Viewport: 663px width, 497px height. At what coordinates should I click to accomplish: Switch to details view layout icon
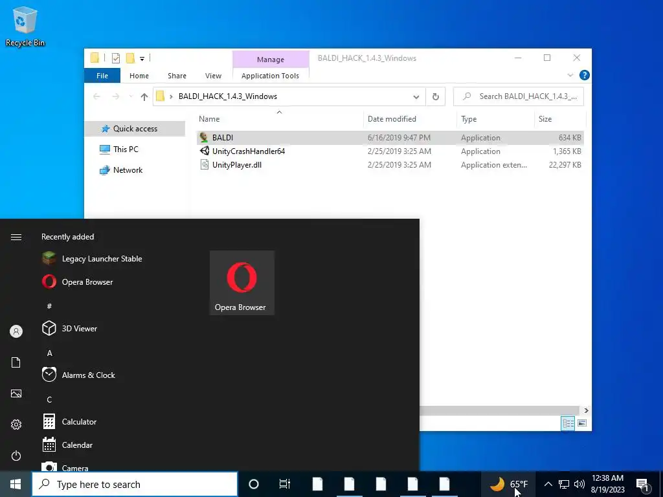click(x=568, y=423)
